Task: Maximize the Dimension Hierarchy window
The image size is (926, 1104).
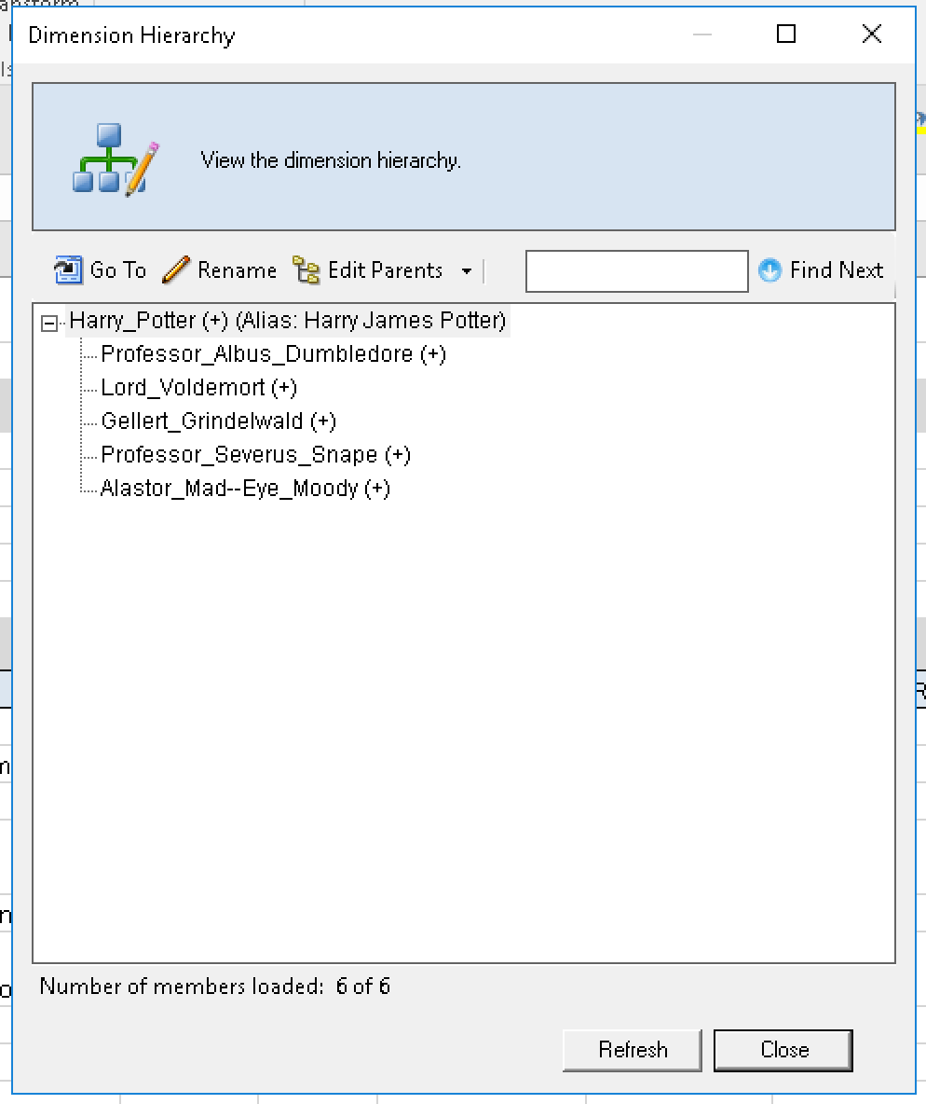Action: click(x=786, y=34)
